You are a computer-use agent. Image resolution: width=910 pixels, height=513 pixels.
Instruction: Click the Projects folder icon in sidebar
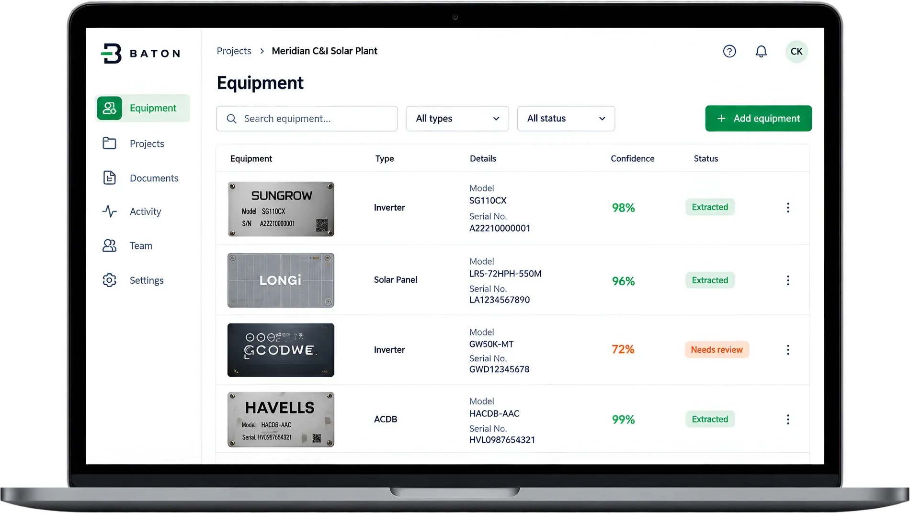109,143
